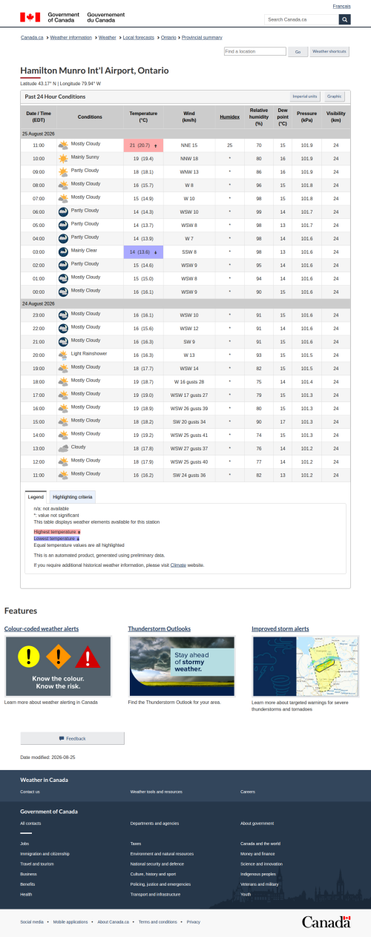Viewport: 371px width, 937px height.
Task: Open the Provincial summary breadcrumb link
Action: tap(202, 37)
